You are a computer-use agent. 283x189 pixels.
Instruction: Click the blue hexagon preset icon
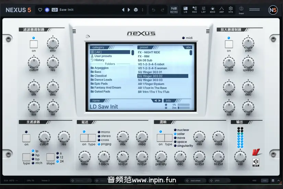(47, 10)
